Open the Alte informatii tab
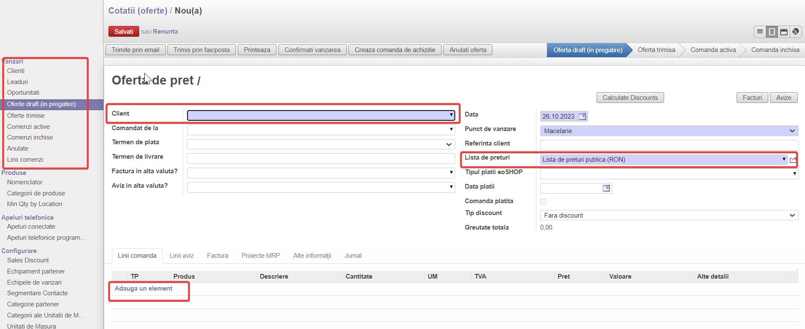The height and width of the screenshot is (329, 805). click(x=312, y=256)
